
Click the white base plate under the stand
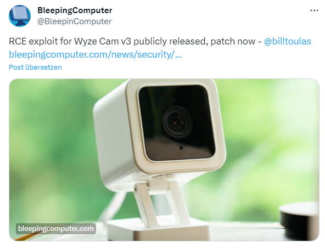pyautogui.click(x=159, y=230)
